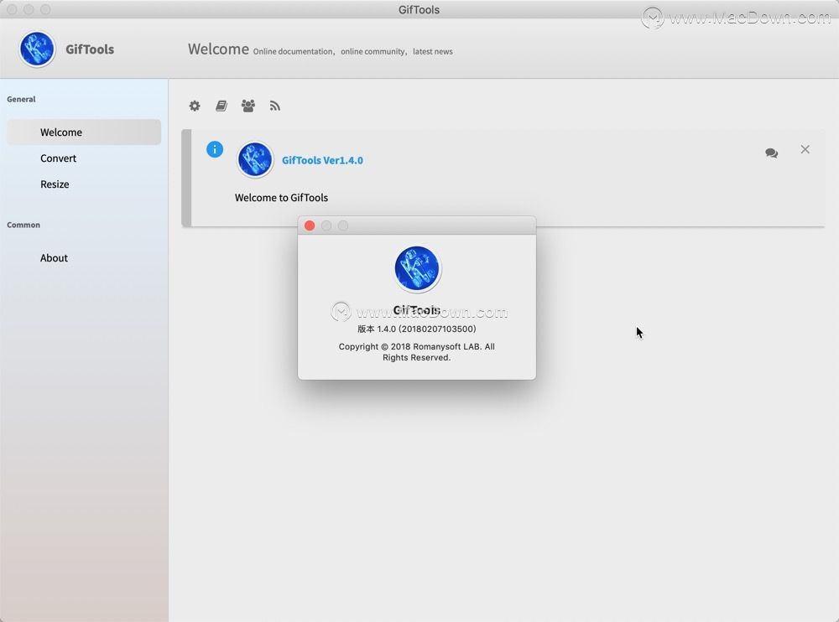Click the 'latest news' header text
Viewport: 839px width, 622px height.
tap(432, 51)
